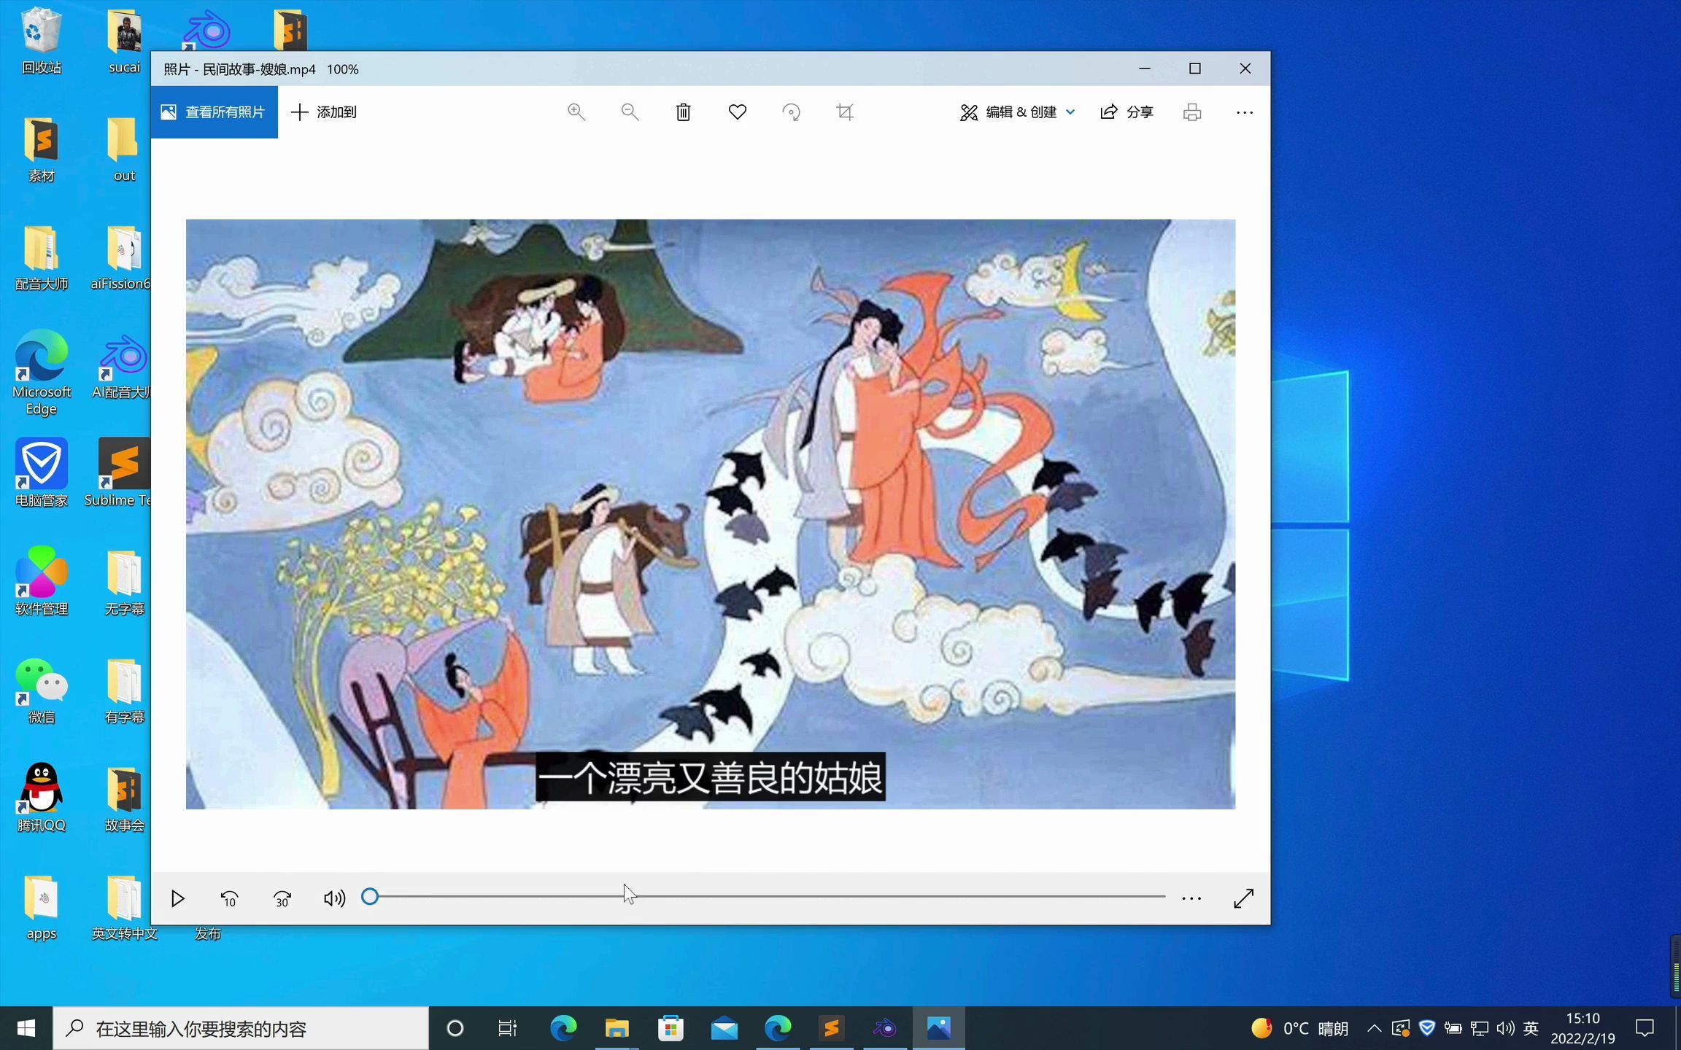Click 分享 share button
Image resolution: width=1681 pixels, height=1050 pixels.
coord(1126,112)
